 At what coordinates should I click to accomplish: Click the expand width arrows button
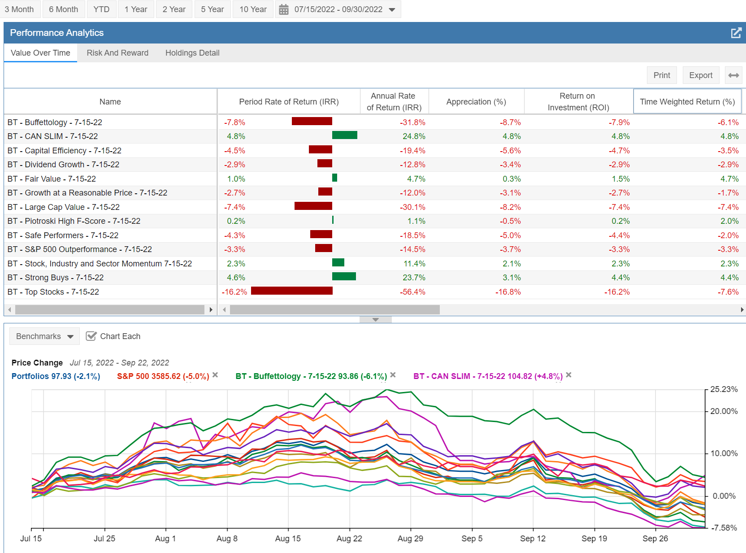[x=733, y=75]
